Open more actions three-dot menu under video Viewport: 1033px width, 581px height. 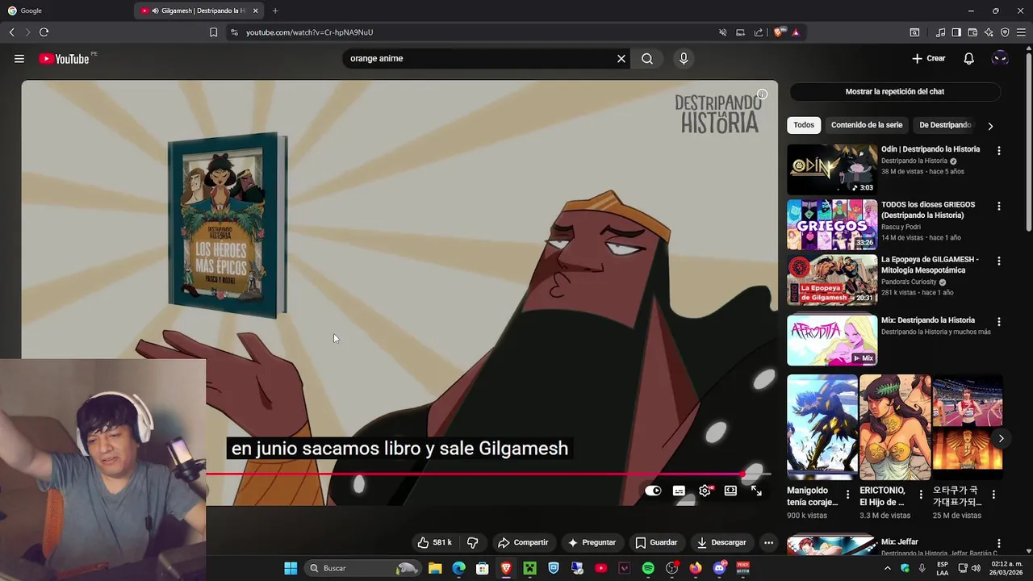(768, 542)
